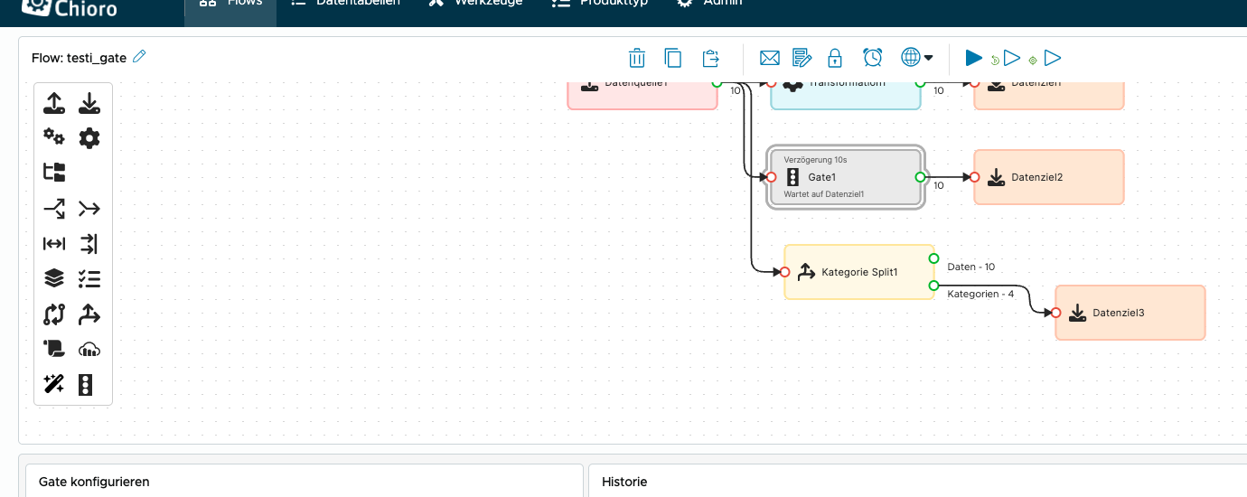Image resolution: width=1247 pixels, height=497 pixels.
Task: Click the lock icon in the toolbar
Action: 835,58
